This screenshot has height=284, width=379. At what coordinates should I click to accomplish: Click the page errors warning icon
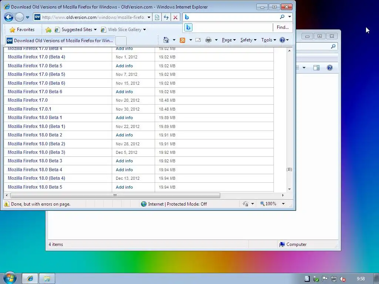7,204
